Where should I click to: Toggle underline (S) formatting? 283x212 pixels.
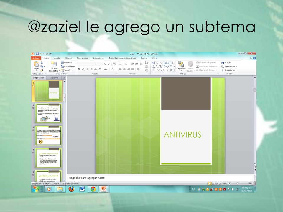[87, 69]
